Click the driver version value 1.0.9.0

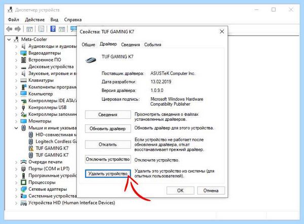click(x=157, y=91)
